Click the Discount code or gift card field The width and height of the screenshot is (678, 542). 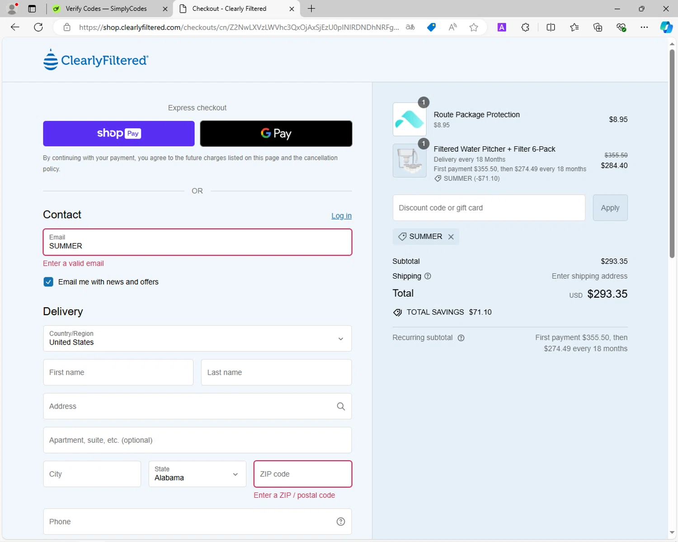tap(489, 208)
